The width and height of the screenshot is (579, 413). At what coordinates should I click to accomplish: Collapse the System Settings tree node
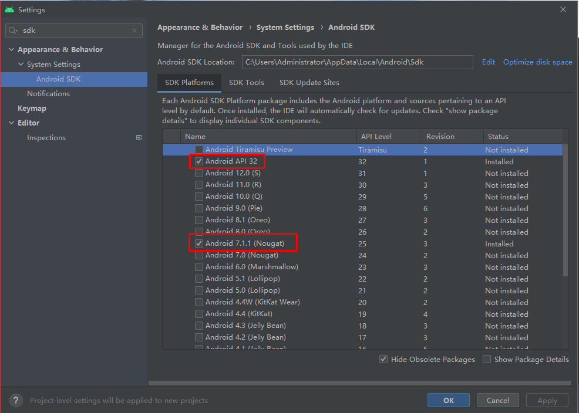tap(21, 65)
